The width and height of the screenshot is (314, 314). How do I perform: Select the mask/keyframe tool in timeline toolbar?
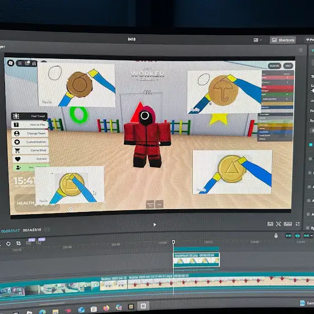pyautogui.click(x=8, y=243)
